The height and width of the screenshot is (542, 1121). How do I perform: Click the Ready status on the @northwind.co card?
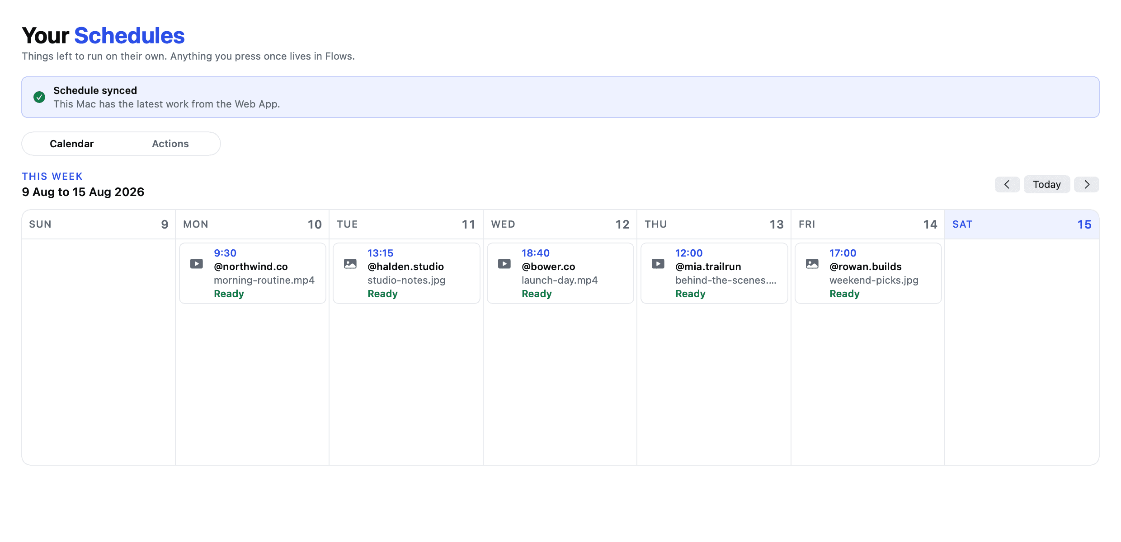[x=229, y=294]
